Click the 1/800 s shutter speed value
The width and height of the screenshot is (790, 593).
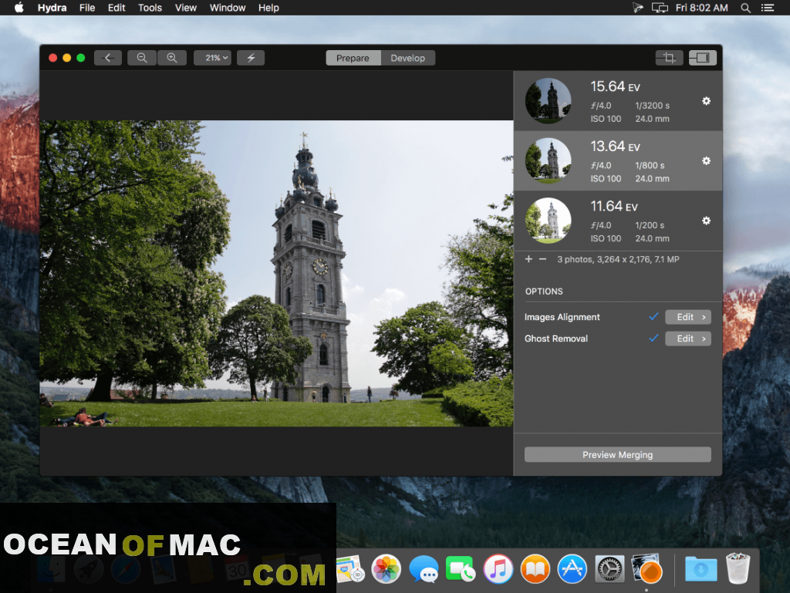tap(650, 166)
